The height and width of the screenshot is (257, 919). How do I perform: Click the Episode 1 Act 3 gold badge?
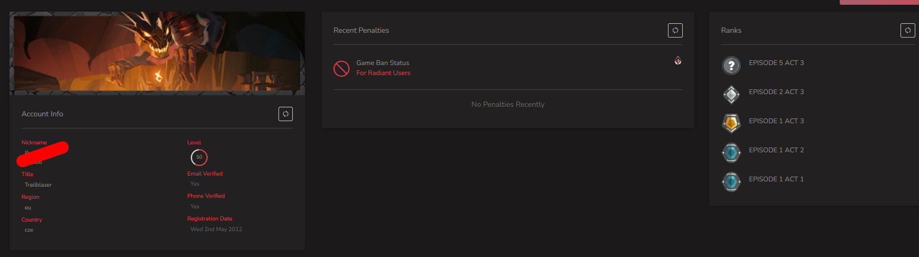coord(731,124)
